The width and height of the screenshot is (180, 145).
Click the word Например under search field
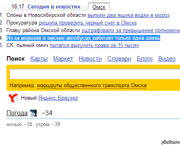[x=23, y=86]
